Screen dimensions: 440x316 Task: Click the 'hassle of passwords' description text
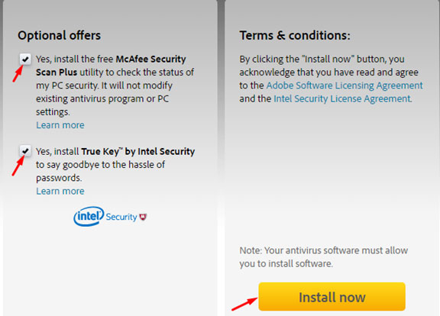coord(100,171)
